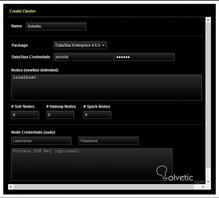219x198 pixels.
Task: Click the Hadoop Nodes count field
Action: click(60, 115)
